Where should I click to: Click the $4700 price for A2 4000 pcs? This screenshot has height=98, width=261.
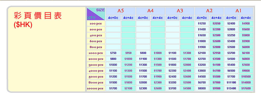(x=217, y=71)
